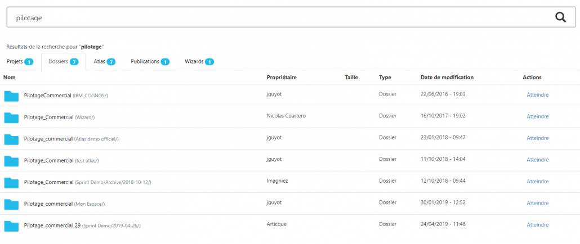Switch to the Projets tab

(x=20, y=62)
